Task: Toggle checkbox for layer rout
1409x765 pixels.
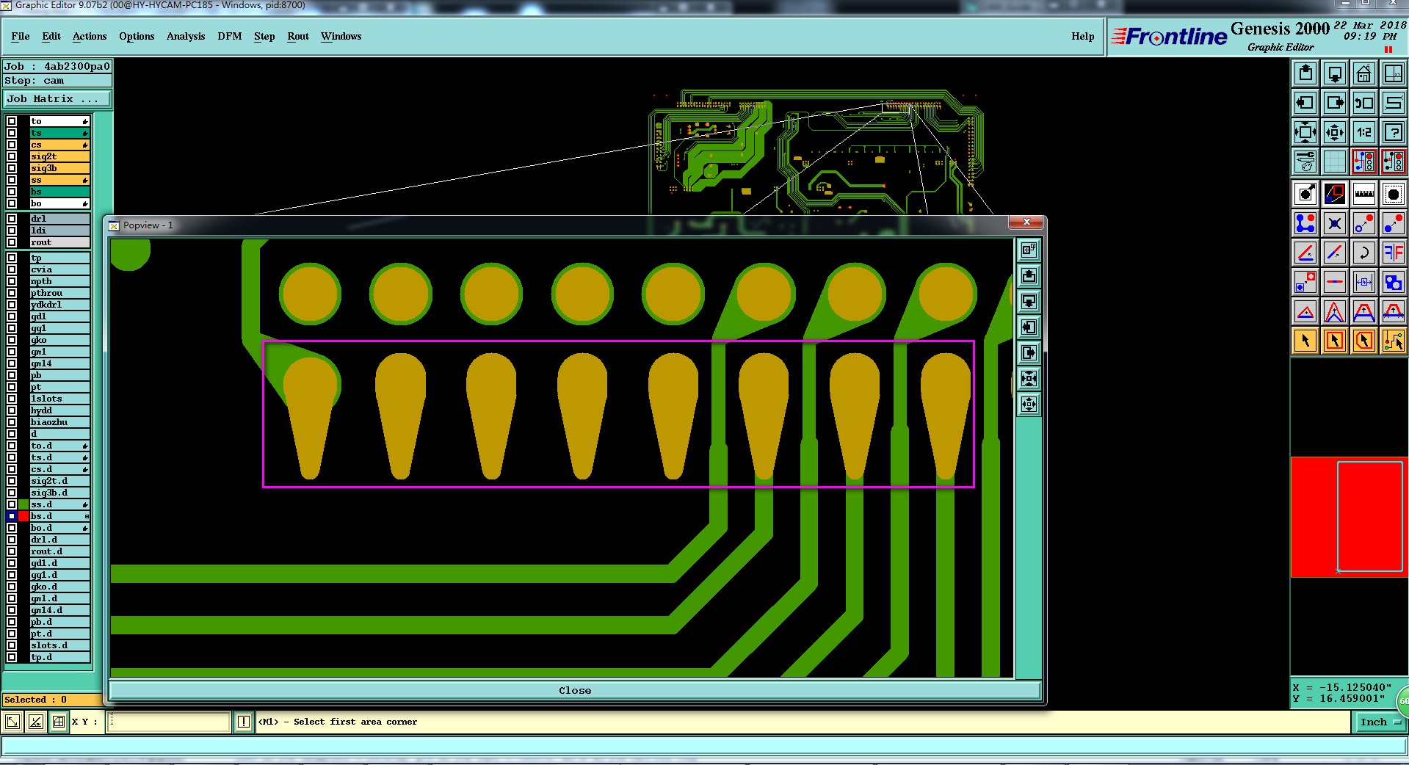Action: (12, 242)
